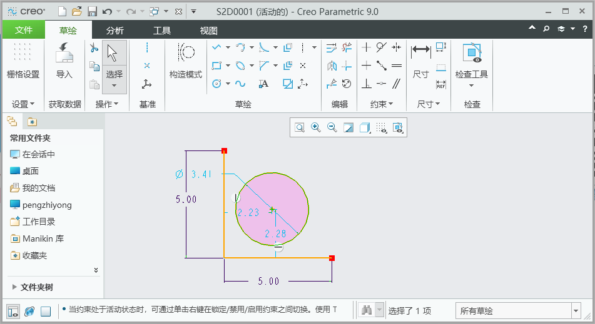
Task: Apply the Coincident constraint
Action: (x=382, y=84)
